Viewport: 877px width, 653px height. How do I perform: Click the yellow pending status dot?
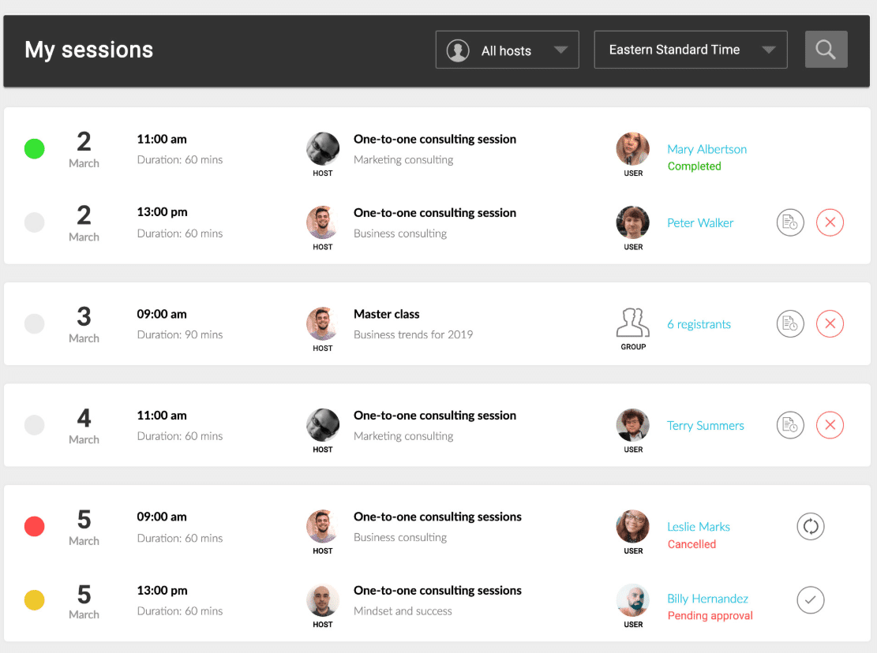click(35, 600)
